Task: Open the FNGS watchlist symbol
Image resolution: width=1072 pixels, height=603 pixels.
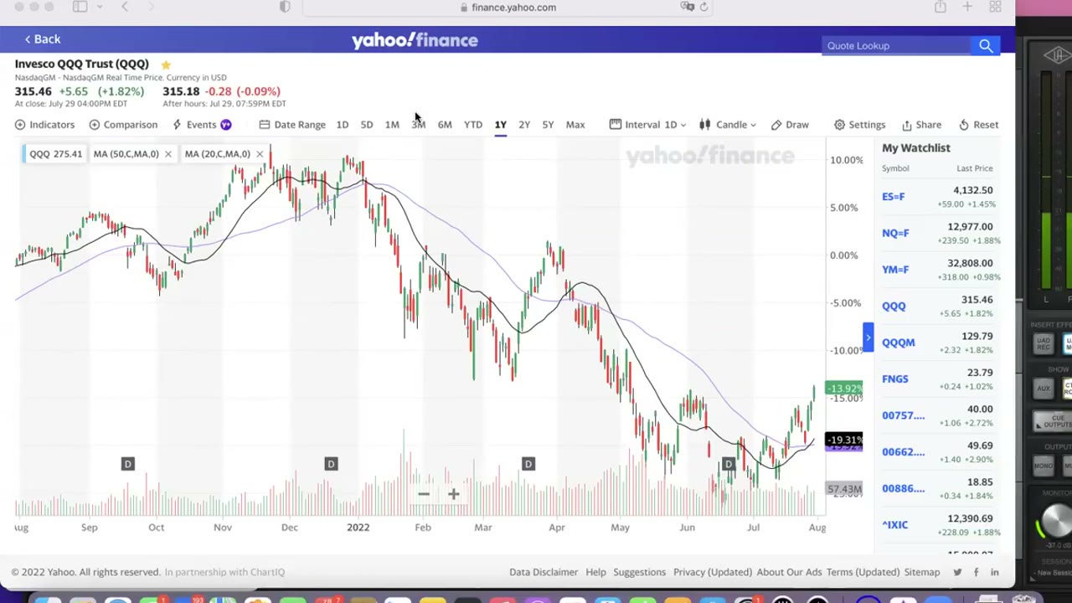Action: pyautogui.click(x=894, y=379)
